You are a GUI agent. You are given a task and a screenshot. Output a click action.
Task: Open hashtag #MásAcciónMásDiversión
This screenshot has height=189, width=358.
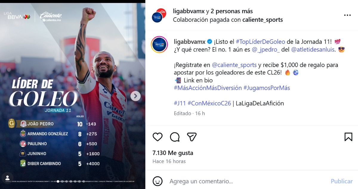pos(208,88)
